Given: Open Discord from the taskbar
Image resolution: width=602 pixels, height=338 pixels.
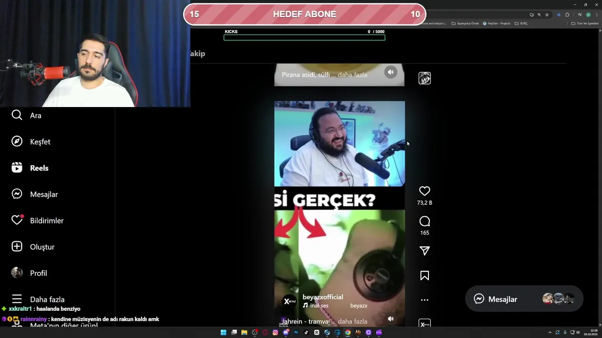Looking at the screenshot, I should pyautogui.click(x=285, y=332).
